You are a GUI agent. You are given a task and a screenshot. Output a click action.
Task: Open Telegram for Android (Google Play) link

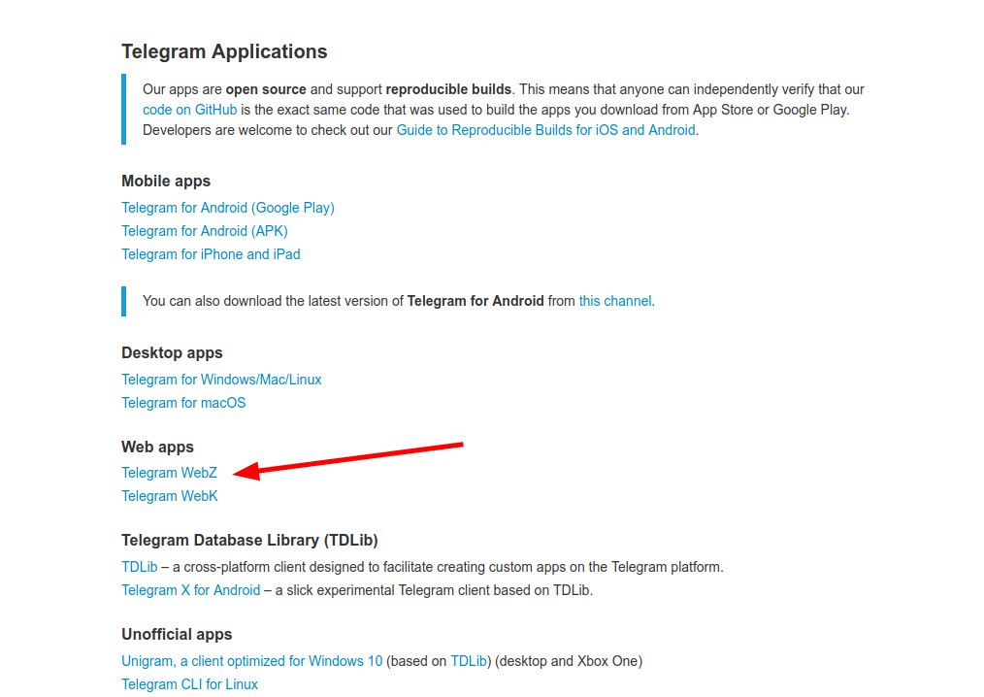(228, 208)
